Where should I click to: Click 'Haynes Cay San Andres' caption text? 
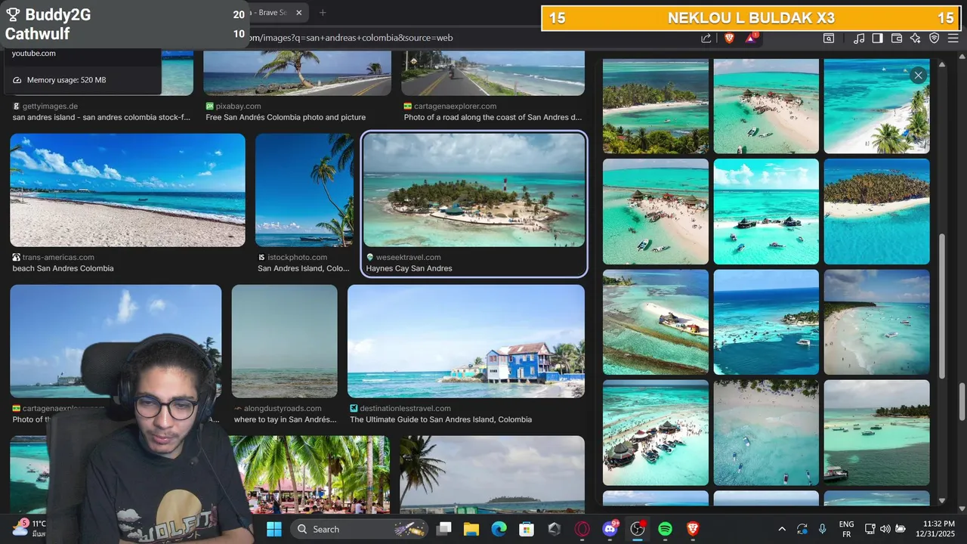pos(409,268)
